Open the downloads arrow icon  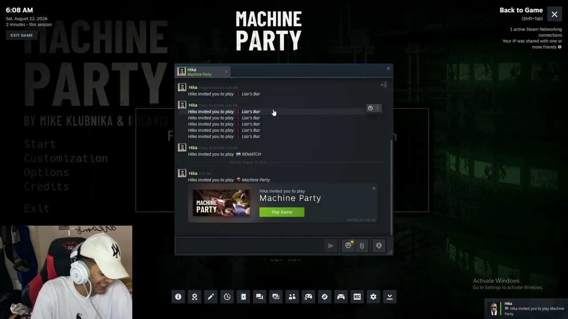click(390, 297)
